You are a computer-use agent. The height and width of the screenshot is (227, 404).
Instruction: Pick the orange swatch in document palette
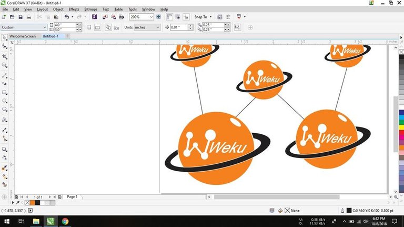pos(32,202)
